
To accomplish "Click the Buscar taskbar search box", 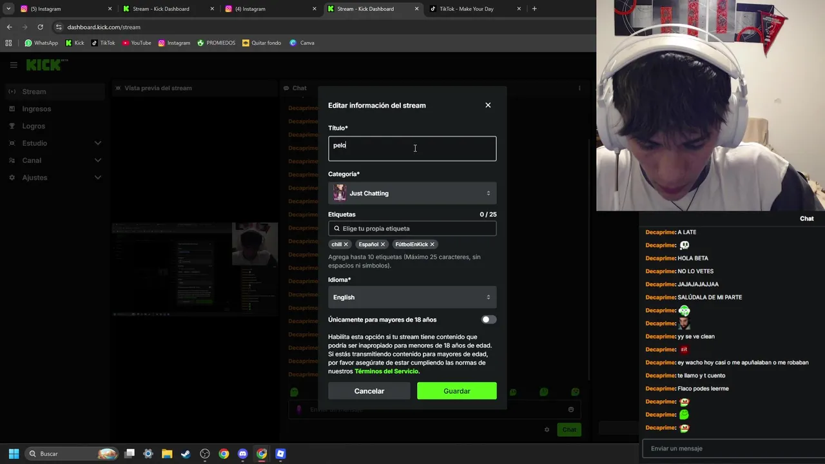I will (x=72, y=454).
